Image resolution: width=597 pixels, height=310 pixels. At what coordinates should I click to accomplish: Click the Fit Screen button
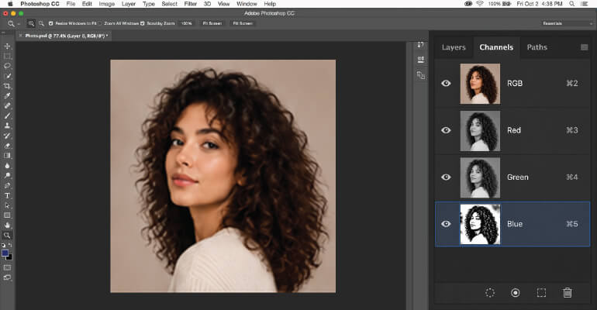[x=212, y=23]
